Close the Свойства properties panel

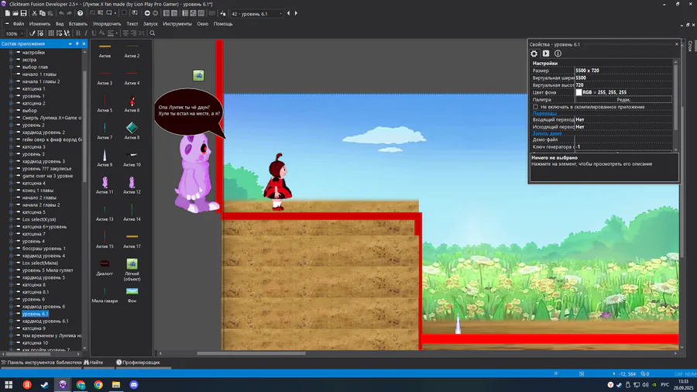point(677,44)
